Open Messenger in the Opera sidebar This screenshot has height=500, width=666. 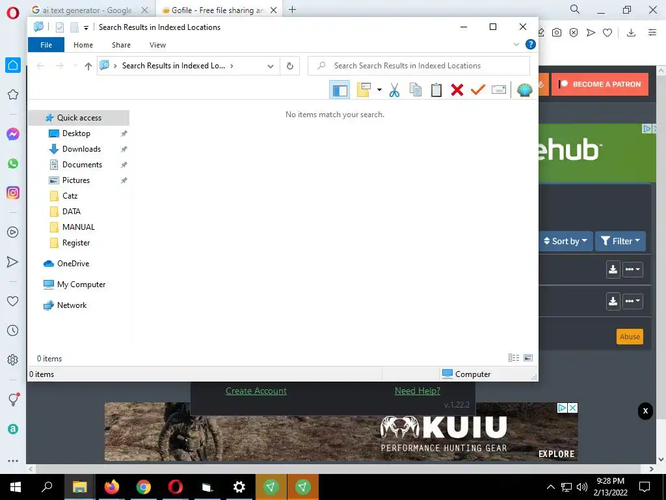(x=13, y=134)
